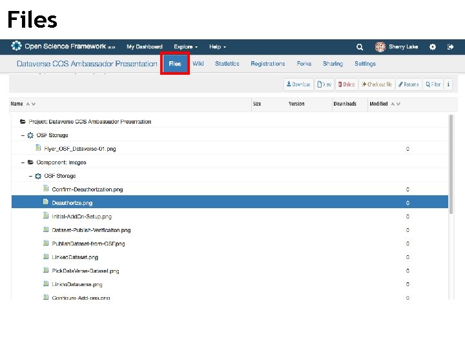Click the Filter button
The height and width of the screenshot is (348, 465).
tap(433, 84)
